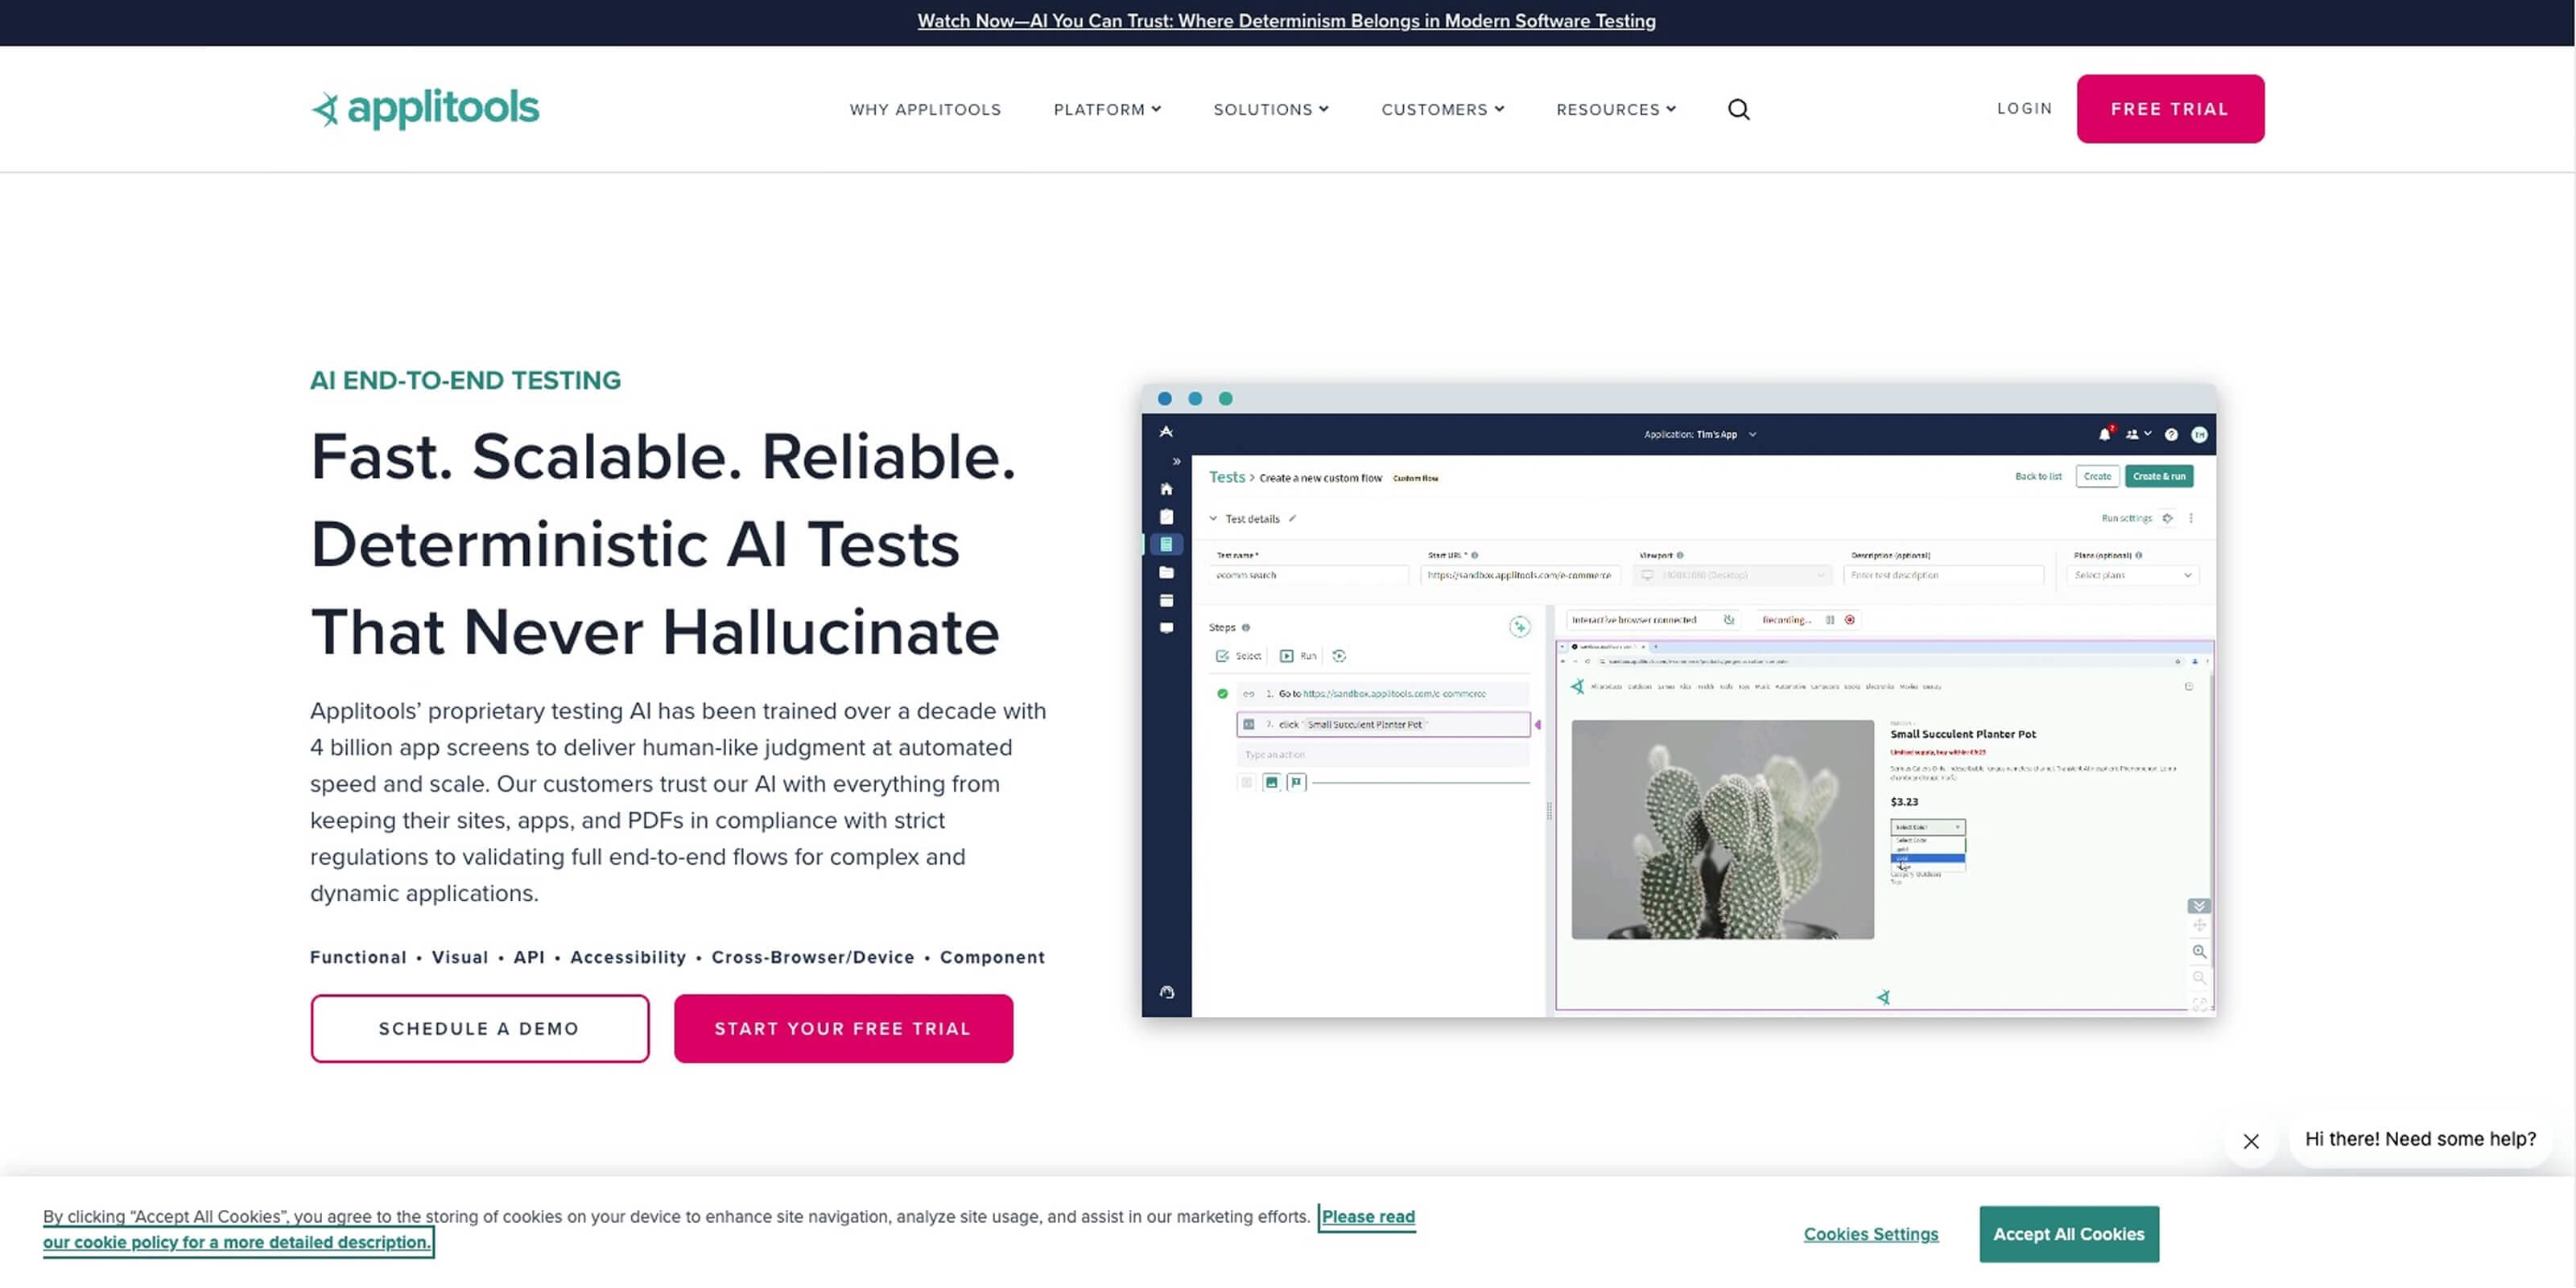Open Application: Tim's App dropdown in screenshot

click(1699, 434)
